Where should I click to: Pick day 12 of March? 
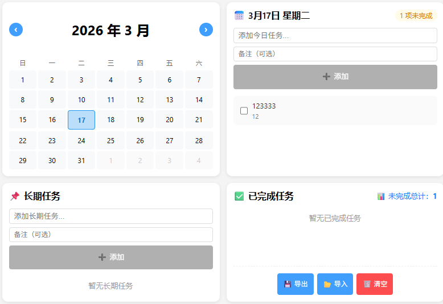140,100
